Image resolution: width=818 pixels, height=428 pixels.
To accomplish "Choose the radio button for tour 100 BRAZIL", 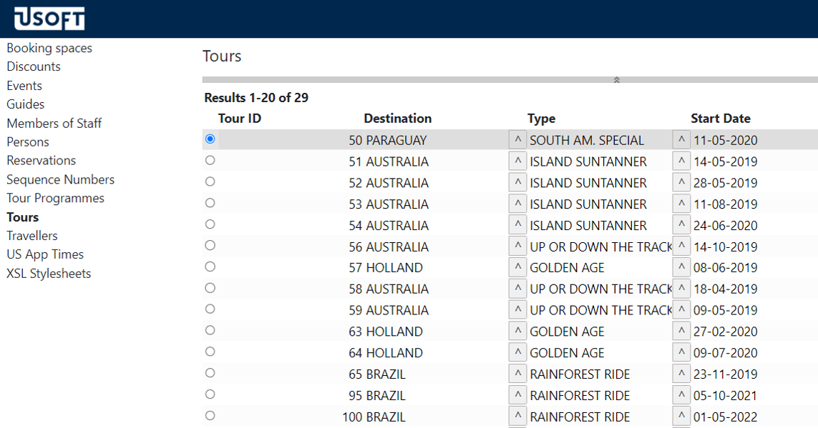I will point(210,416).
